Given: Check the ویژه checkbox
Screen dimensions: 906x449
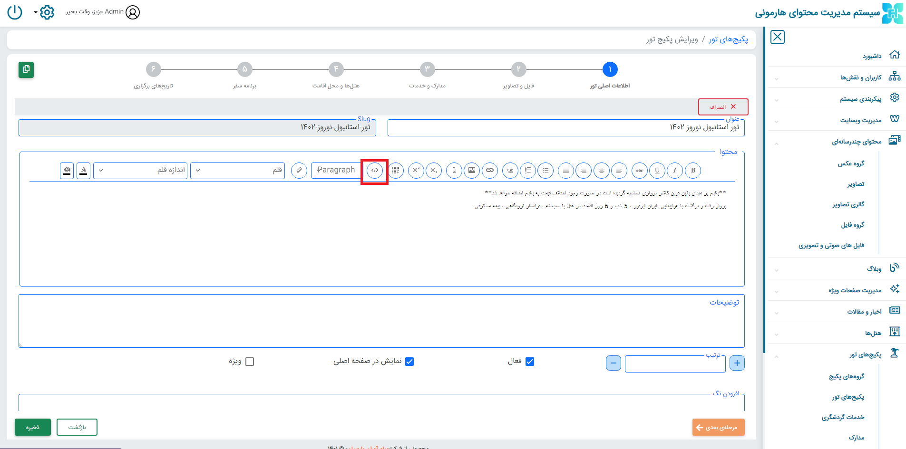Looking at the screenshot, I should pyautogui.click(x=250, y=362).
